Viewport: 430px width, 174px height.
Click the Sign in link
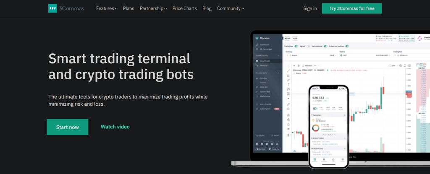click(x=310, y=8)
